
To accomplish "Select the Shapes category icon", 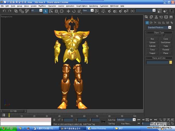I will (151, 23).
